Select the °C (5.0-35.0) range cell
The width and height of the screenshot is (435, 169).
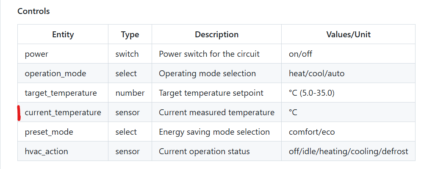point(349,93)
